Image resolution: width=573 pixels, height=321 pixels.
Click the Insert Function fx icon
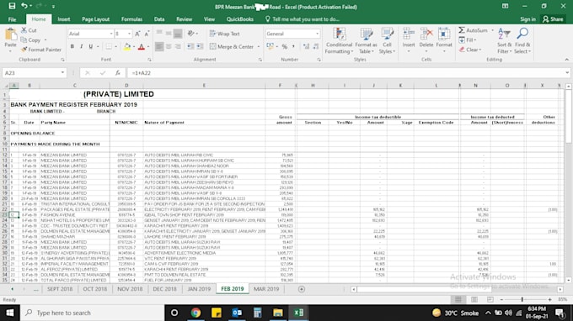pyautogui.click(x=118, y=73)
